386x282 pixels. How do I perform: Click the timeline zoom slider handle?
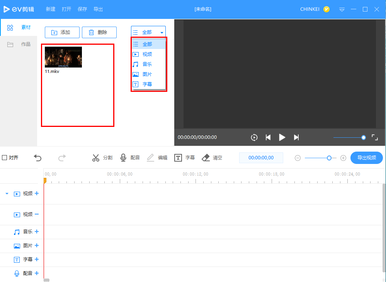[x=329, y=158]
